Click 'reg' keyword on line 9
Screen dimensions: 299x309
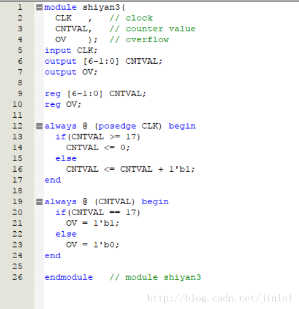[x=52, y=94]
